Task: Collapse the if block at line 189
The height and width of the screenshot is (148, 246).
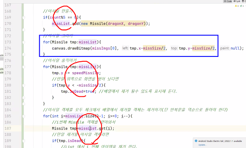Action: [x=23, y=141]
